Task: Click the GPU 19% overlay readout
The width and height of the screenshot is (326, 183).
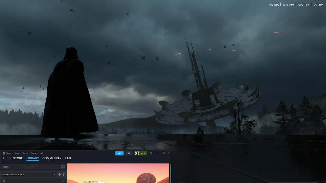Action: [x=289, y=5]
